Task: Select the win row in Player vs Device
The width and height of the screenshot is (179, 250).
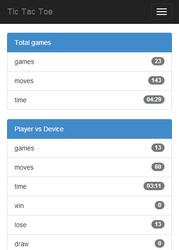Action: click(x=89, y=206)
